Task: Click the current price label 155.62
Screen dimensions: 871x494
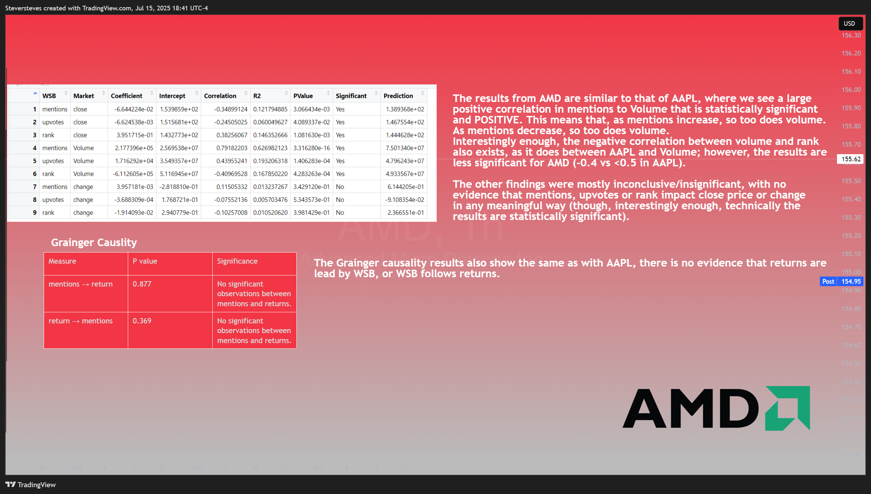Action: 851,159
